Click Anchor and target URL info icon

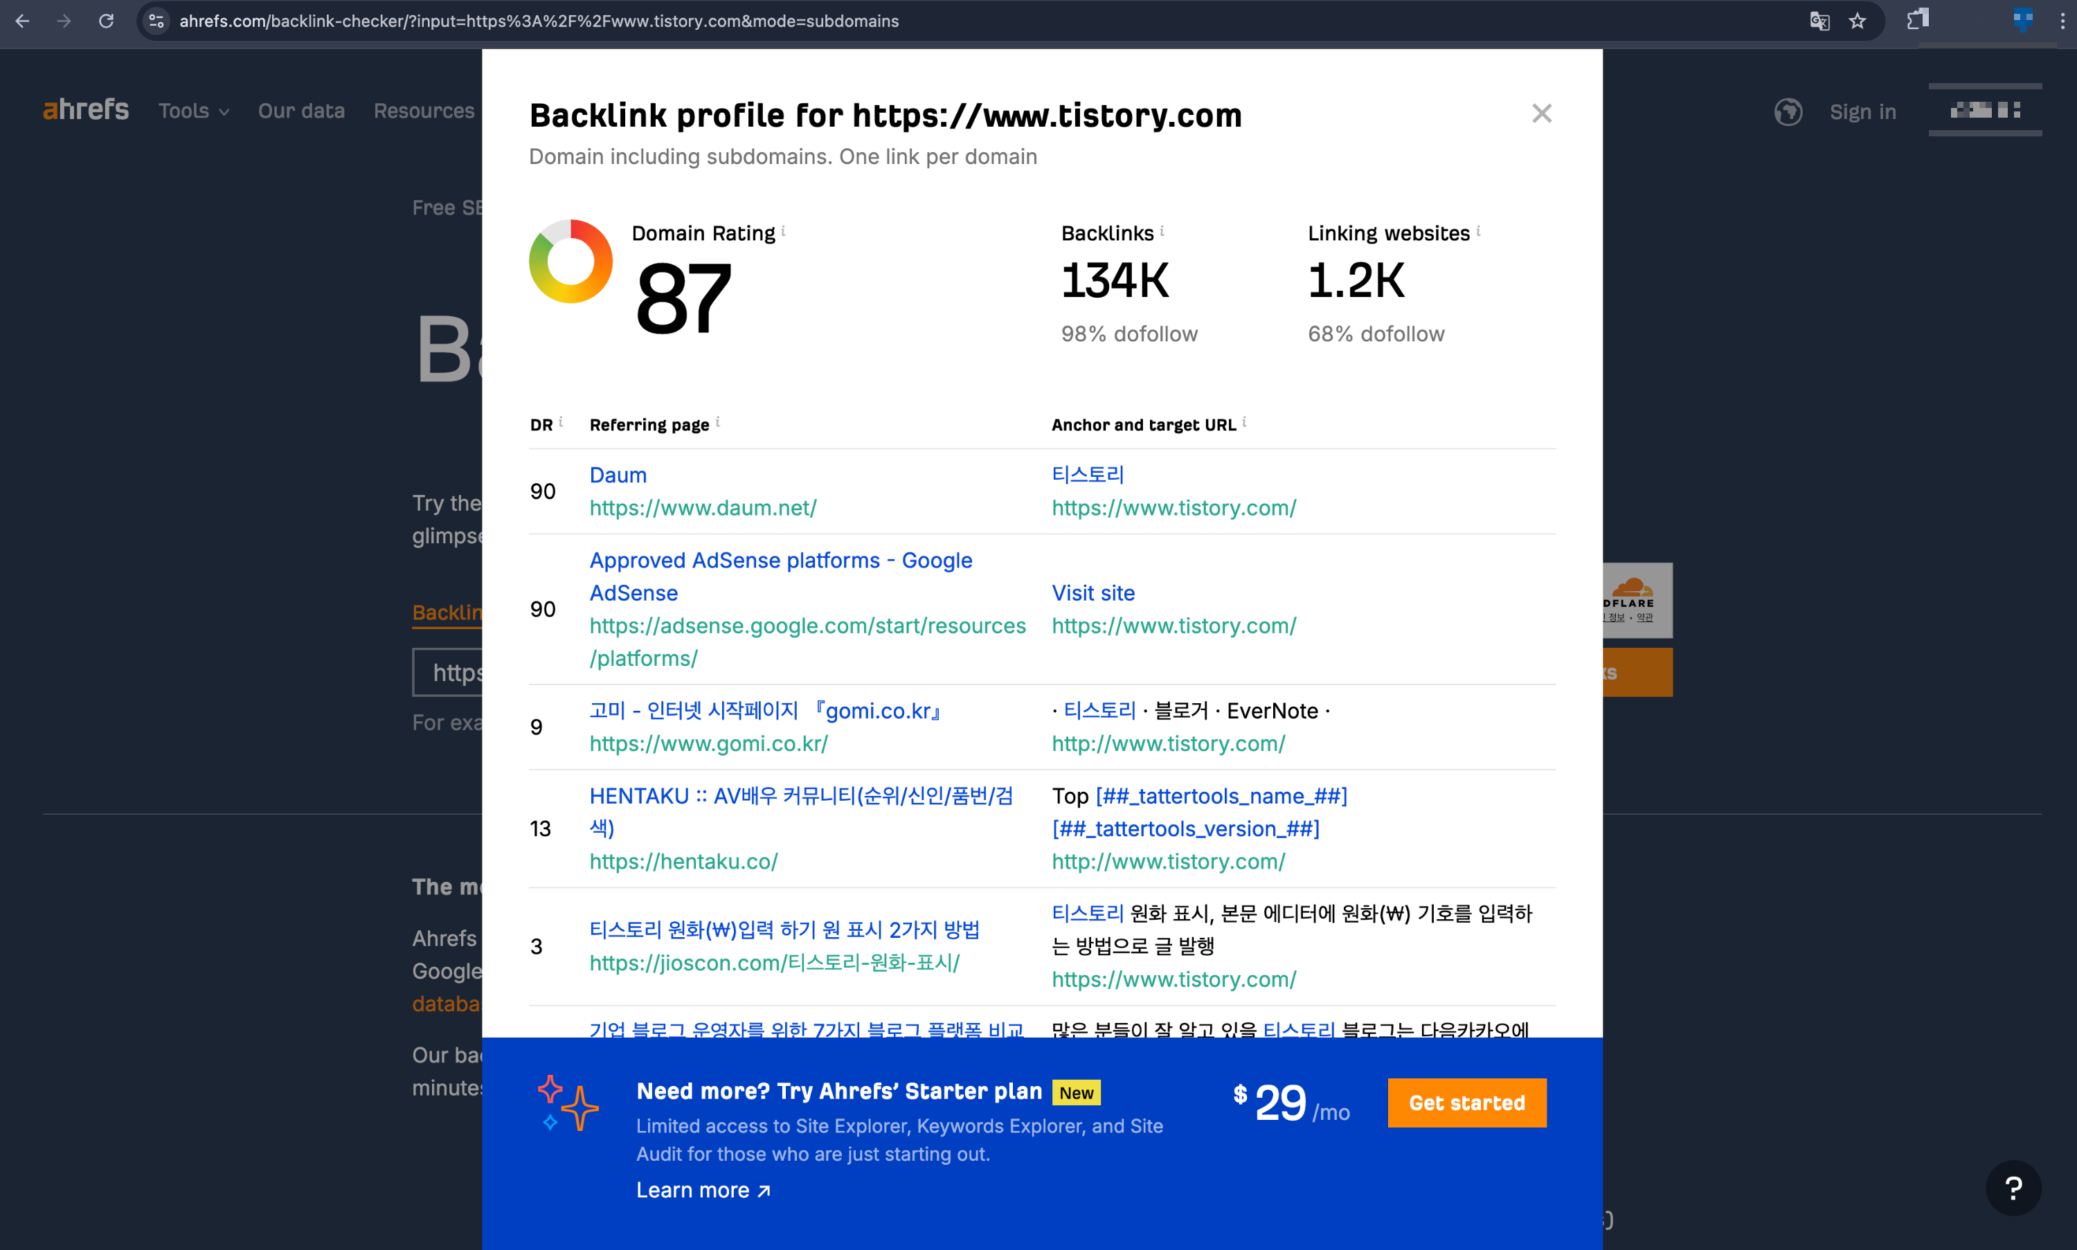tap(1243, 422)
